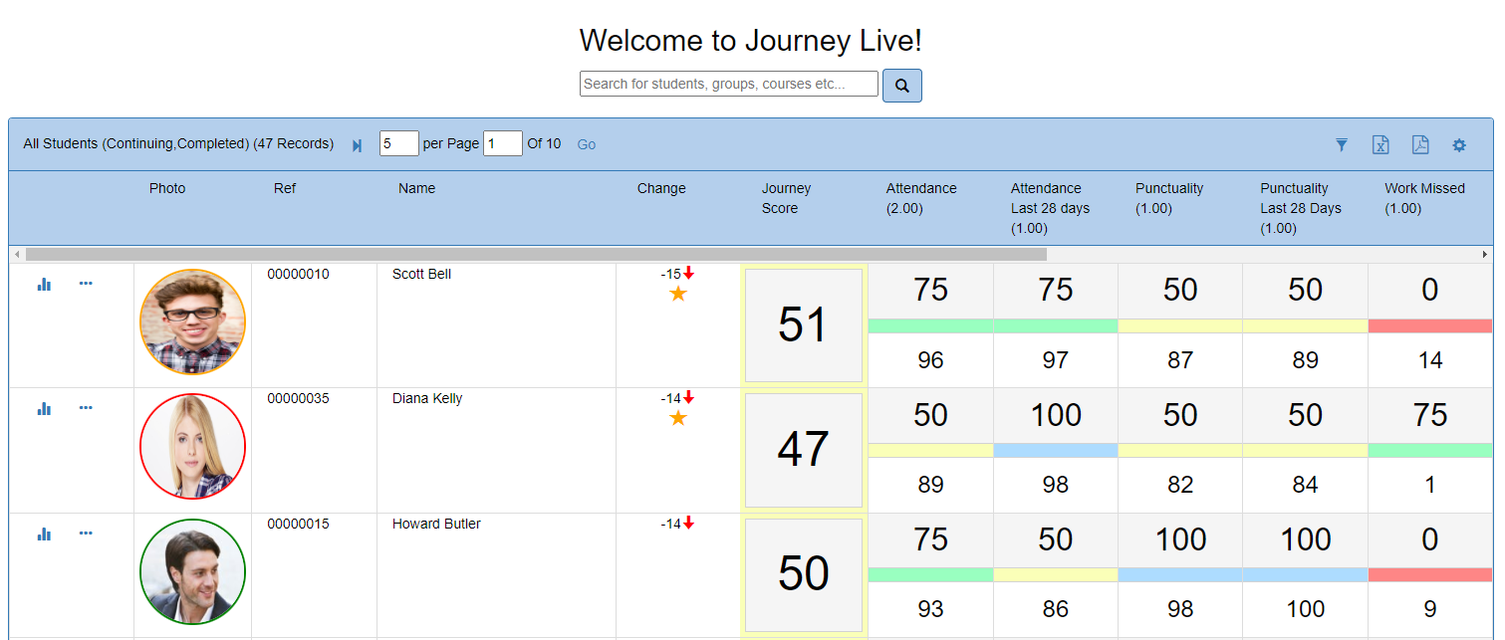This screenshot has height=640, width=1505.
Task: Sort by the Punctuality (1.00) column header
Action: click(1169, 198)
